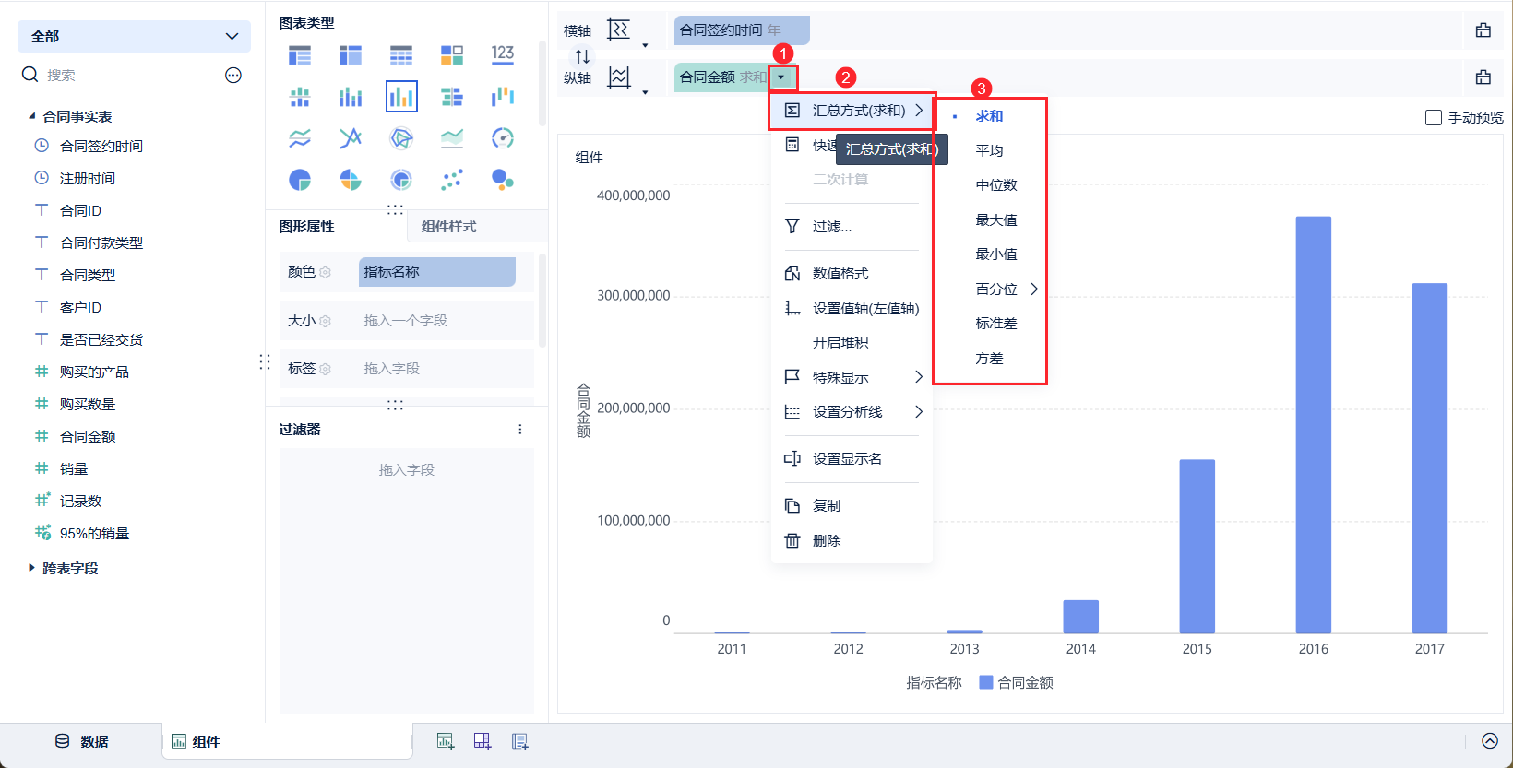The height and width of the screenshot is (768, 1513).
Task: Click the lock icon on 横轴 row
Action: coord(1483,30)
